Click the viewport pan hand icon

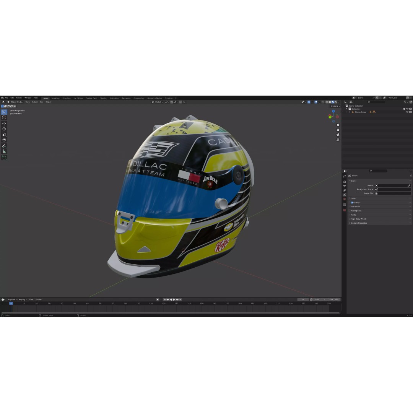point(338,130)
